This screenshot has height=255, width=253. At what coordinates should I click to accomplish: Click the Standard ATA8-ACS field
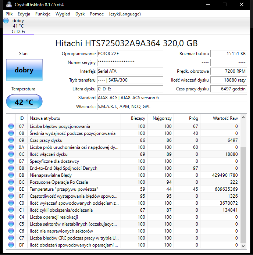pyautogui.click(x=172, y=98)
